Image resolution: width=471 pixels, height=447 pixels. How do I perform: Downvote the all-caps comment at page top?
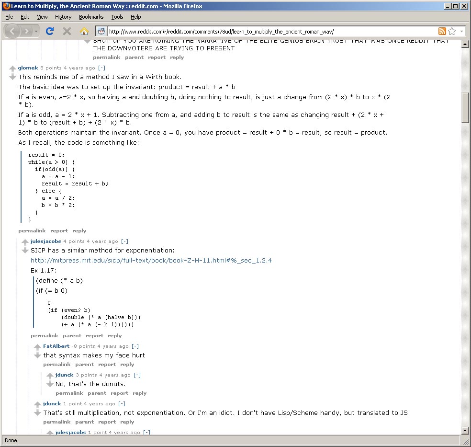(88, 41)
